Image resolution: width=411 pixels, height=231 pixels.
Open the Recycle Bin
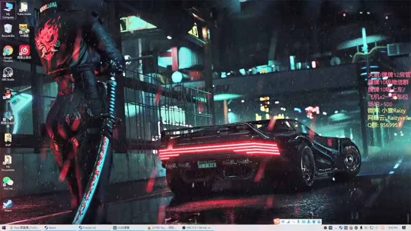[8, 30]
